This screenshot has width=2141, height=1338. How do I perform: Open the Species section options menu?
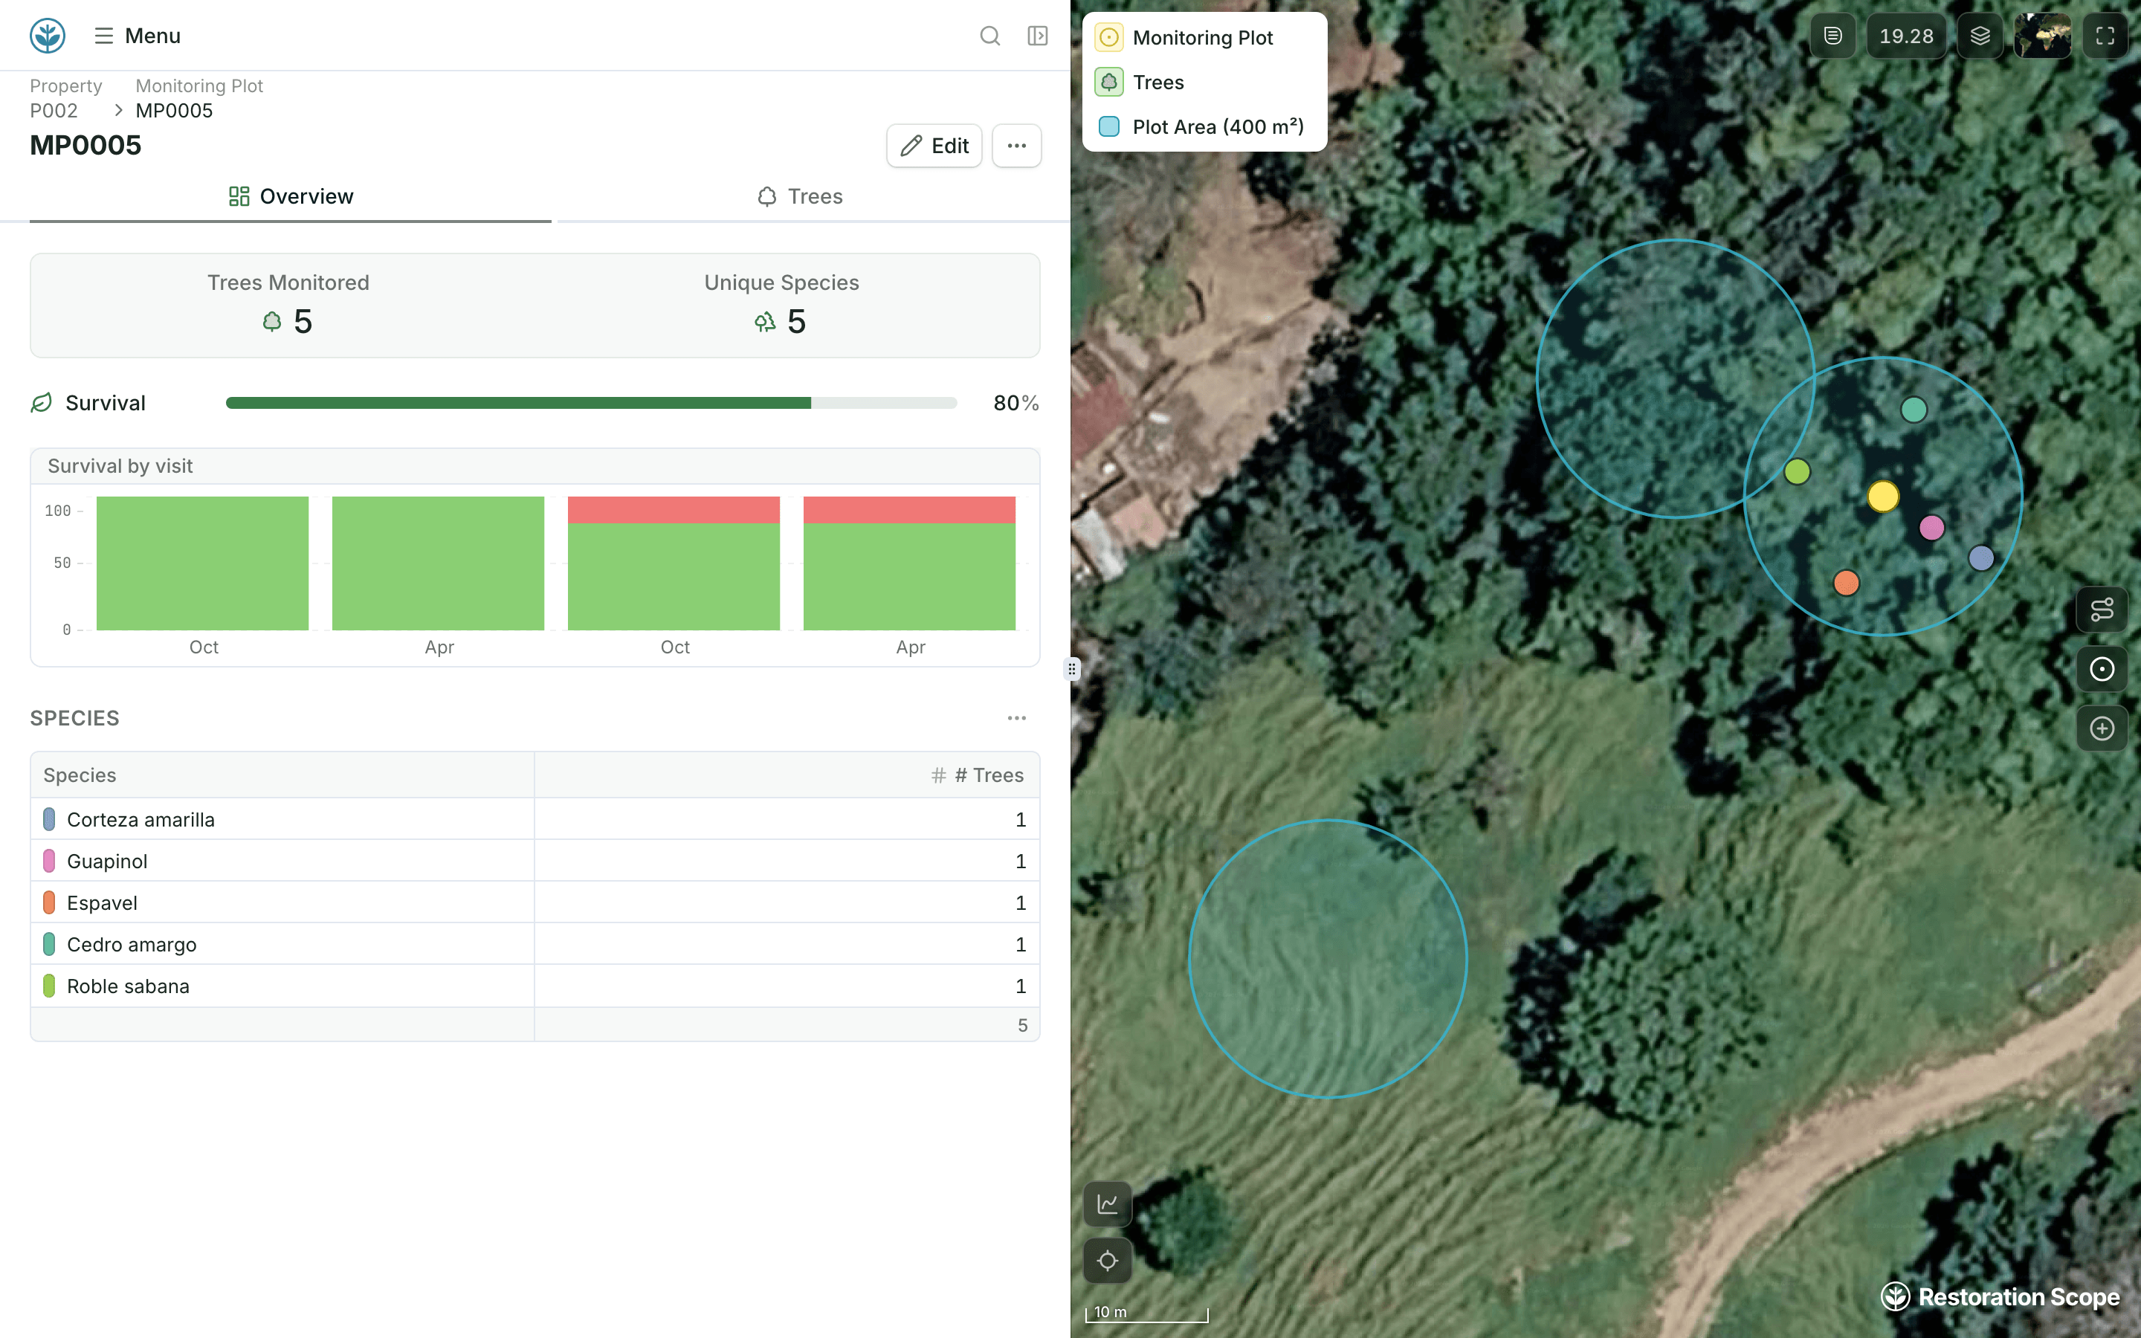coord(1016,717)
